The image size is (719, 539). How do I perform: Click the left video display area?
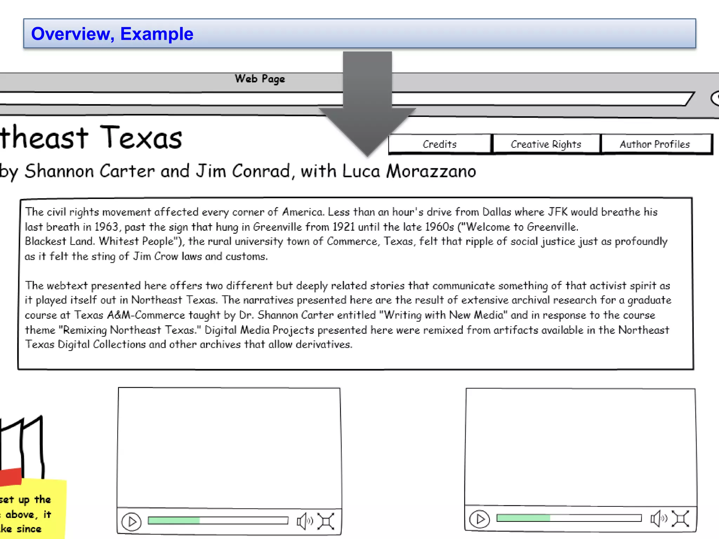click(x=229, y=447)
